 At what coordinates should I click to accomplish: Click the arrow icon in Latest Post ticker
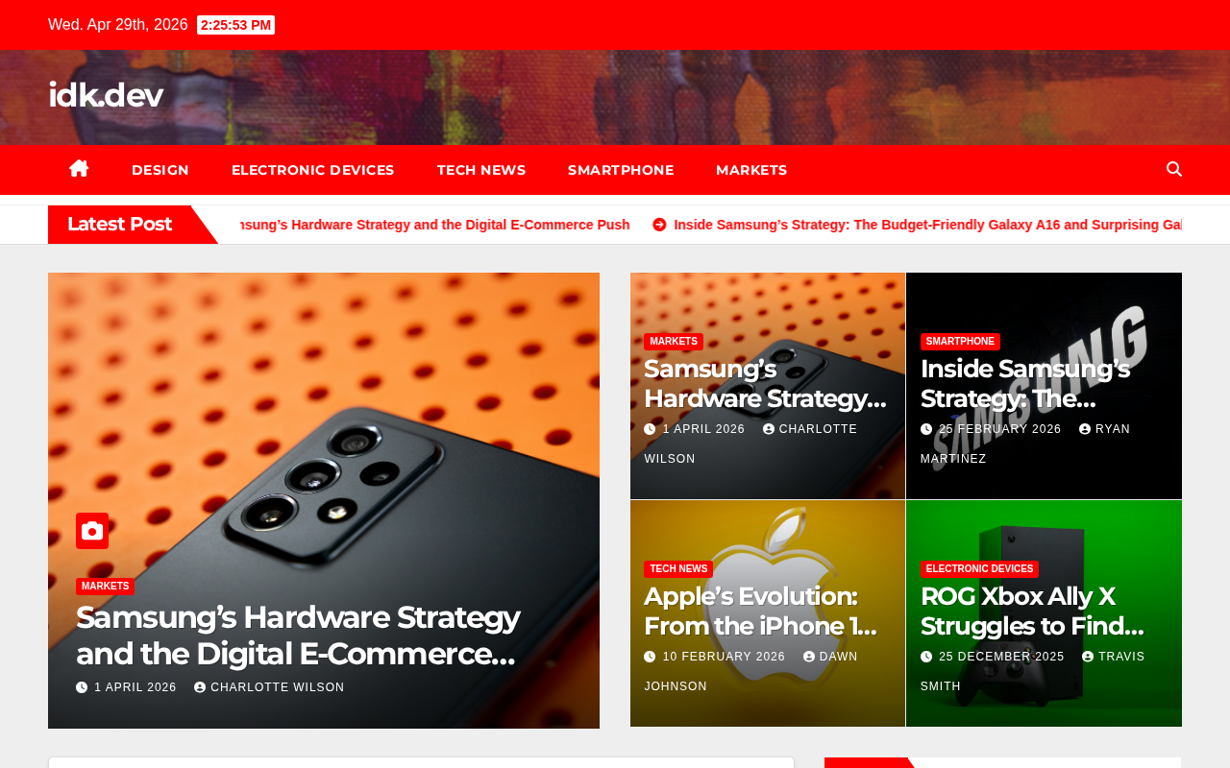pyautogui.click(x=659, y=225)
